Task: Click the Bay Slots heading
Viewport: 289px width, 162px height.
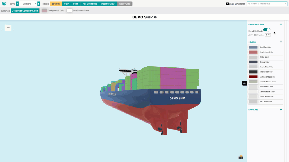Action: (x=253, y=110)
